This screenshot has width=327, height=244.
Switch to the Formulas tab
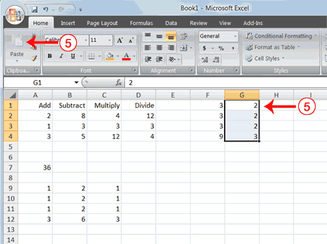click(141, 23)
